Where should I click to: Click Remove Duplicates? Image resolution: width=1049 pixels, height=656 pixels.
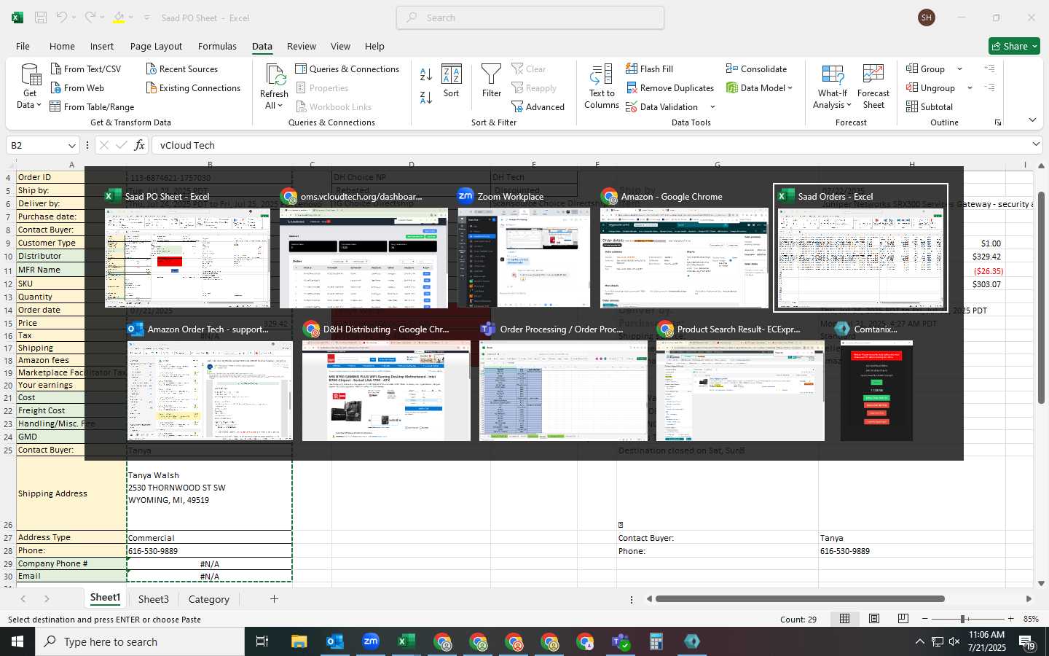tap(669, 87)
